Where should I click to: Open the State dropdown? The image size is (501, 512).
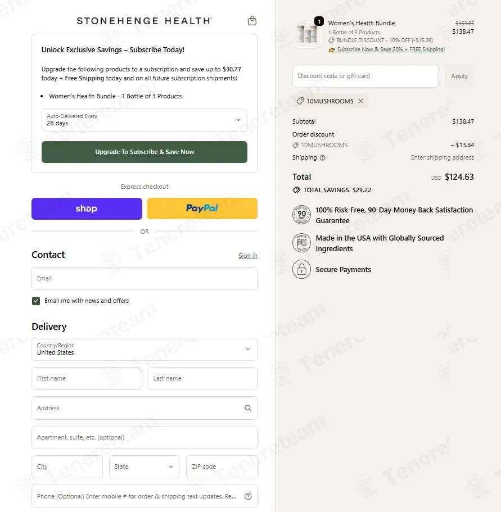[x=145, y=466]
